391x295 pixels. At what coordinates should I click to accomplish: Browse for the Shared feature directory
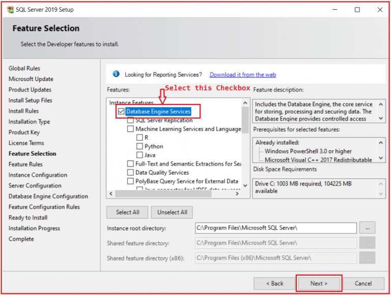367,243
